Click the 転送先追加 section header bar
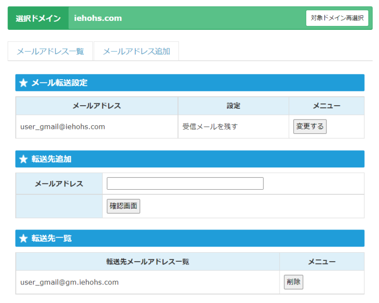The image size is (379, 303). click(x=190, y=159)
